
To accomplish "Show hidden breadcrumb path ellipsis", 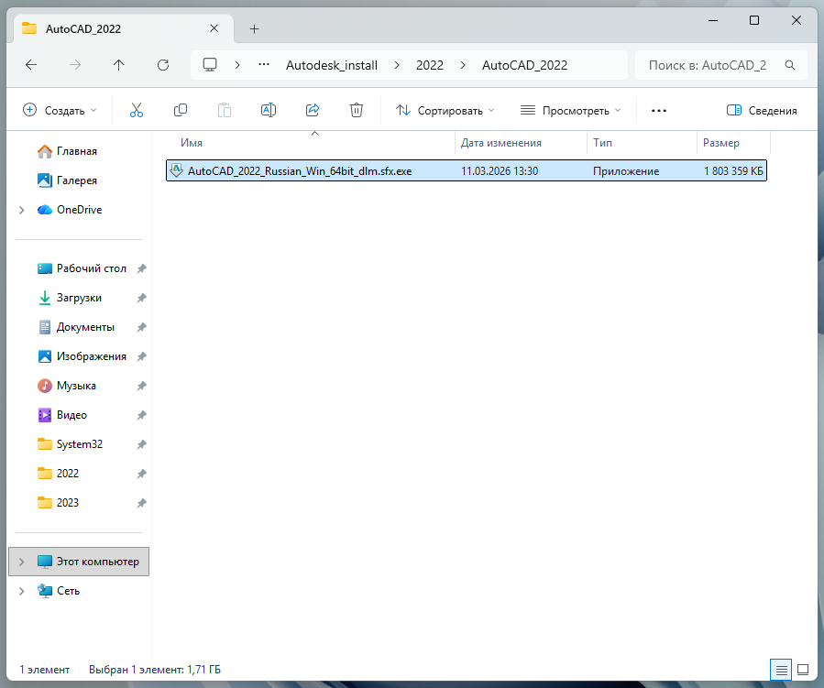I will 264,65.
